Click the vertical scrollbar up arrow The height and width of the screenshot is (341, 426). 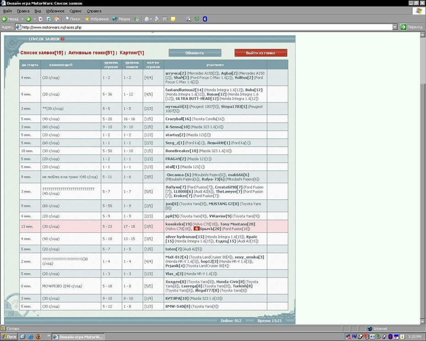422,35
